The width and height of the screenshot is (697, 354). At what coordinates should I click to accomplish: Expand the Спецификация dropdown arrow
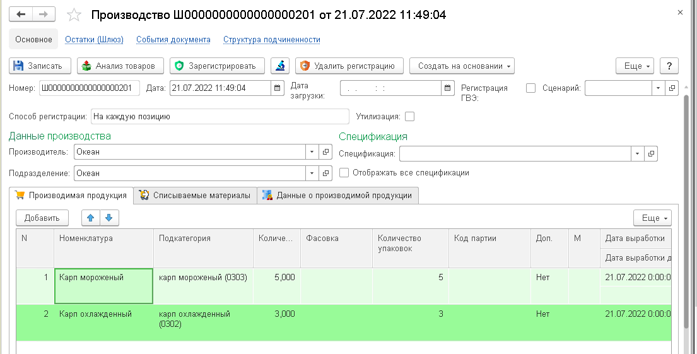point(638,153)
